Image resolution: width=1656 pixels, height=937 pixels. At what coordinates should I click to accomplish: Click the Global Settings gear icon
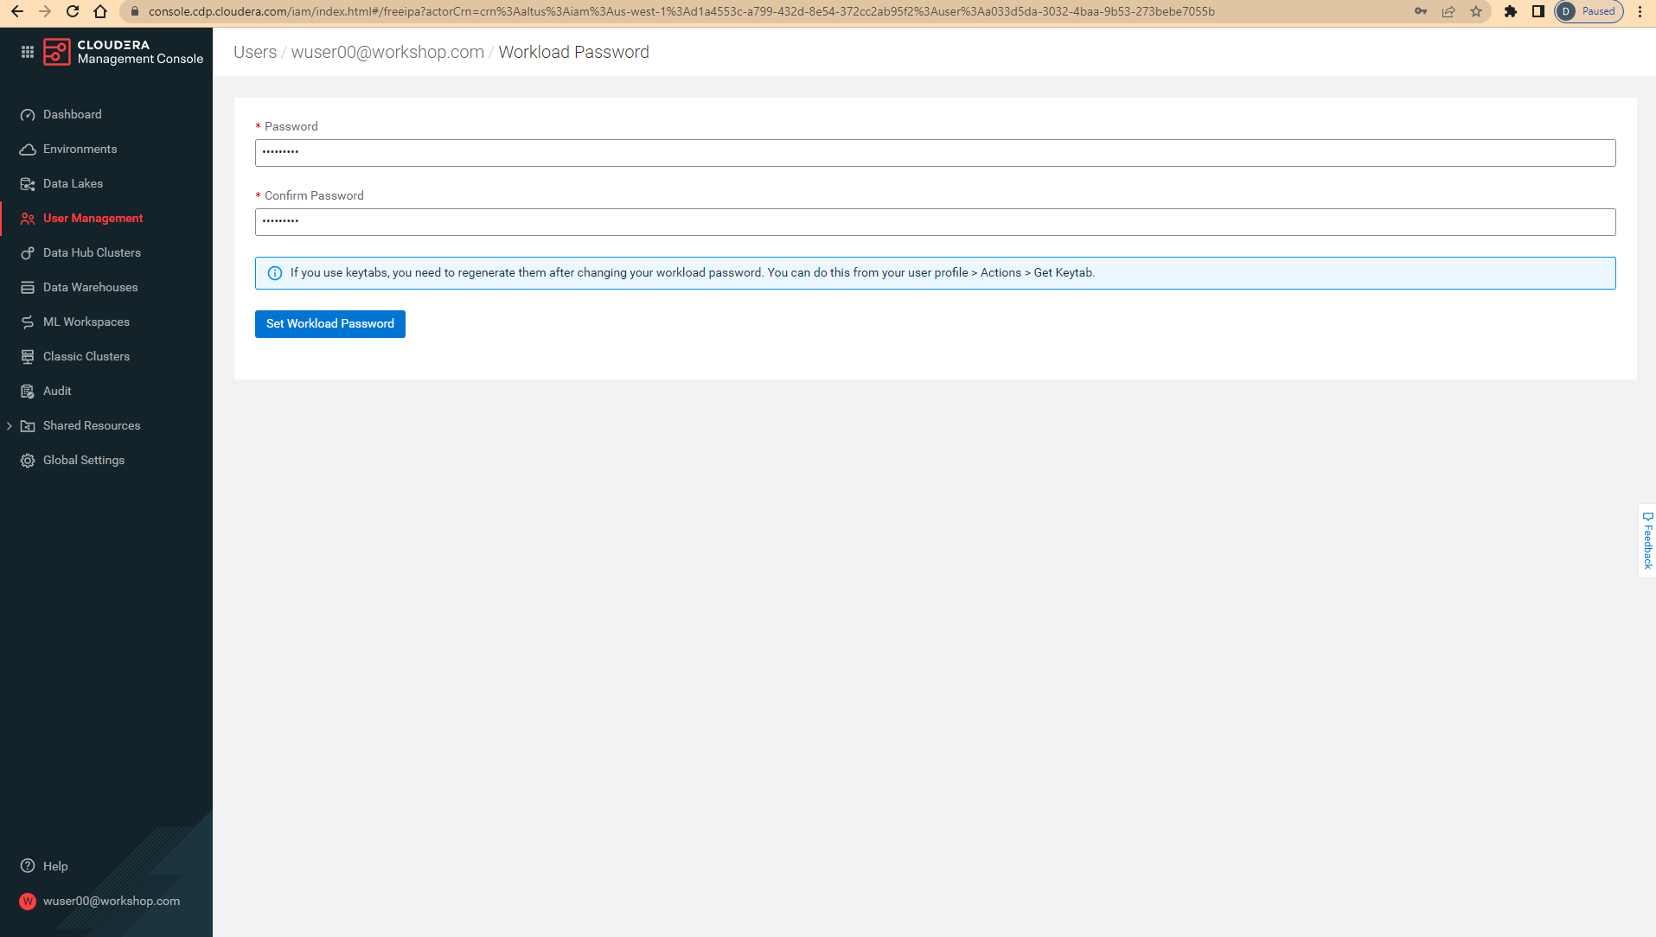pos(28,461)
